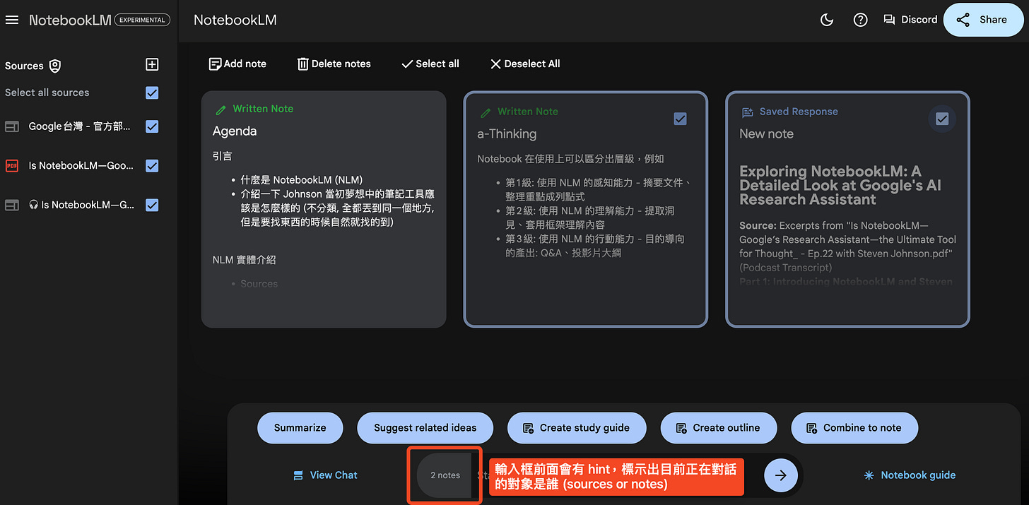Click the pencil icon on Agenda note
The height and width of the screenshot is (505, 1029).
click(221, 109)
